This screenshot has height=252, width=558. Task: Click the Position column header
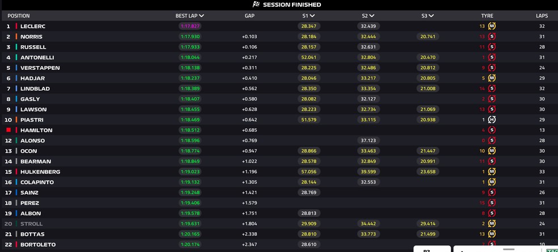pyautogui.click(x=19, y=16)
